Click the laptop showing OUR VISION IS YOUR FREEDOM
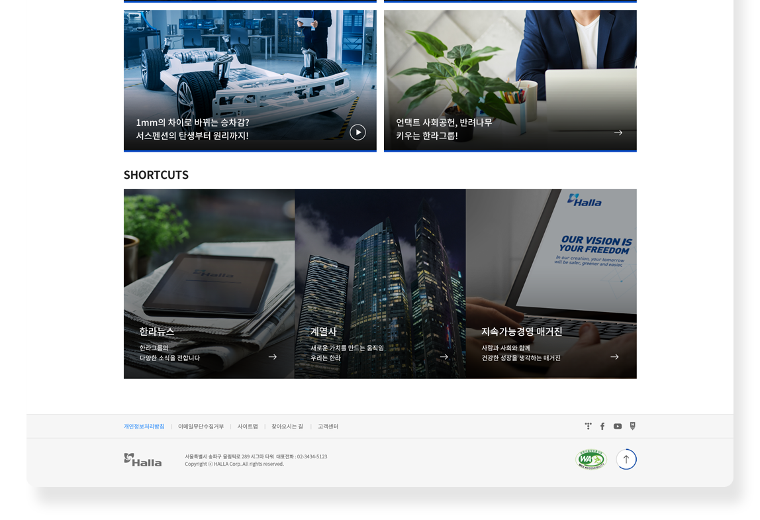Image resolution: width=760 pixels, height=520 pixels. click(551, 284)
